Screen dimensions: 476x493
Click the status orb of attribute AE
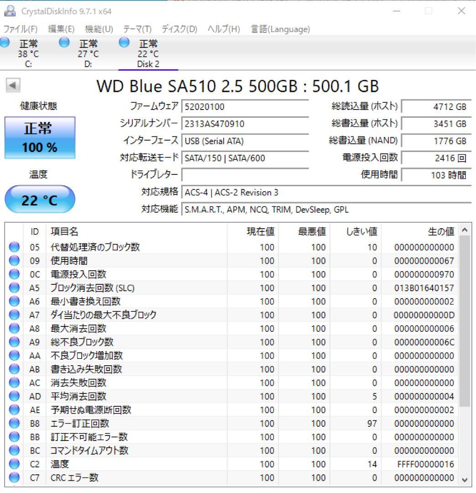14,409
